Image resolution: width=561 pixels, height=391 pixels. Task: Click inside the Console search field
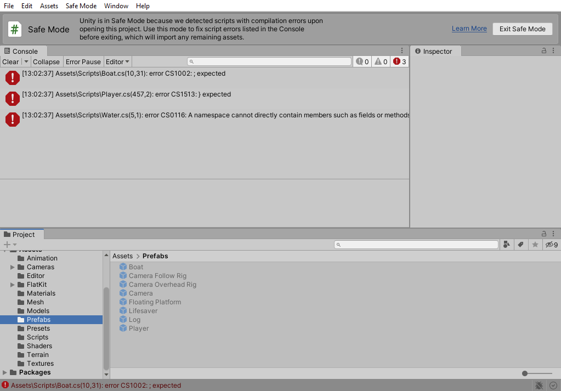pos(269,61)
